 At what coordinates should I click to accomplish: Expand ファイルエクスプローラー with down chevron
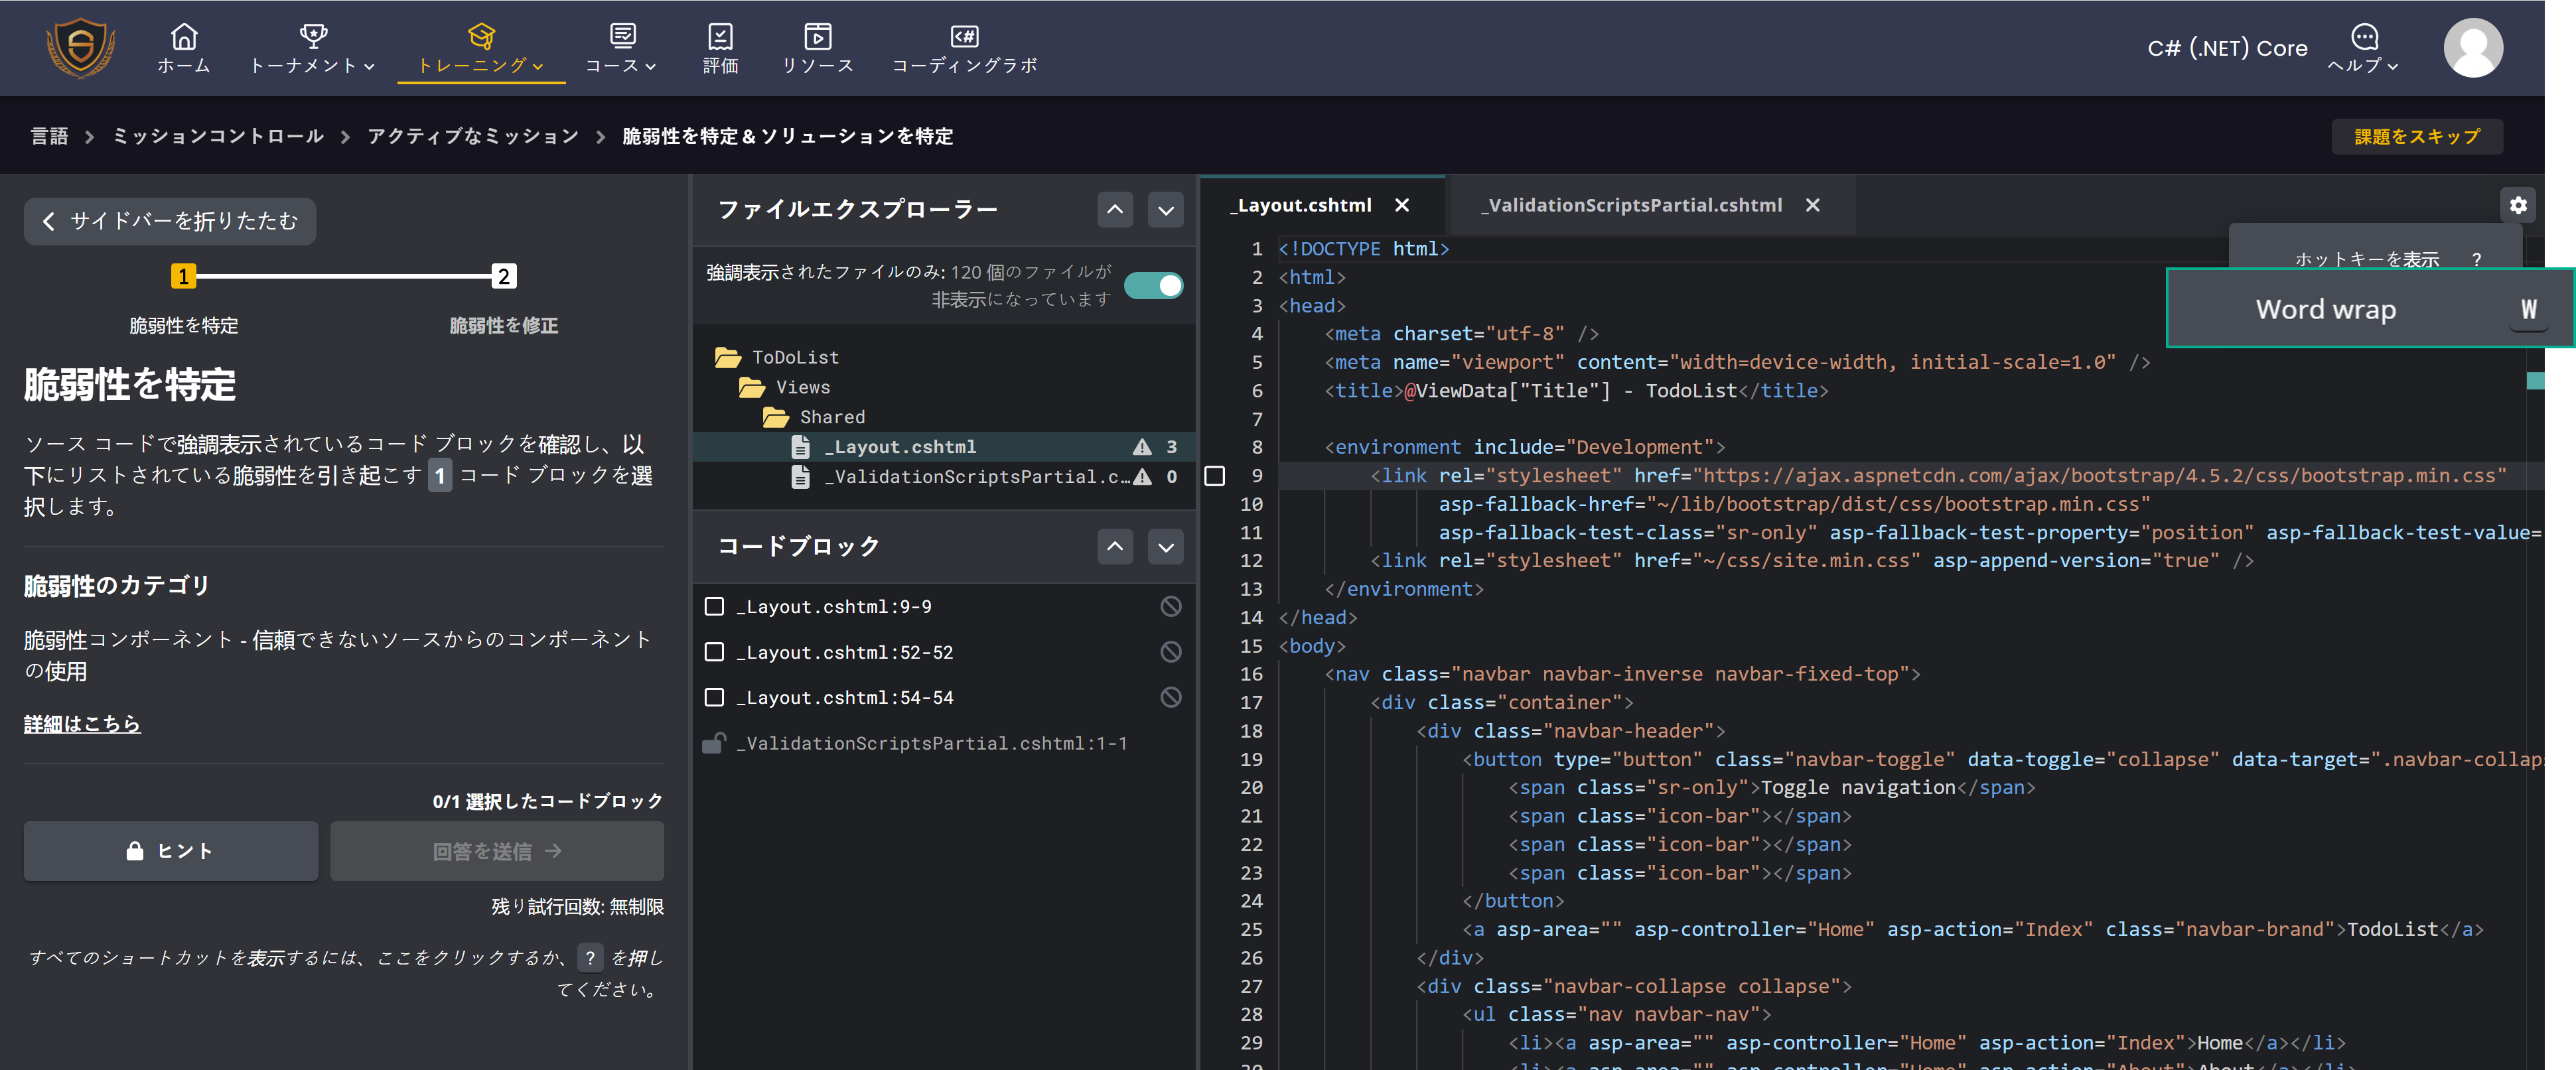[1166, 210]
